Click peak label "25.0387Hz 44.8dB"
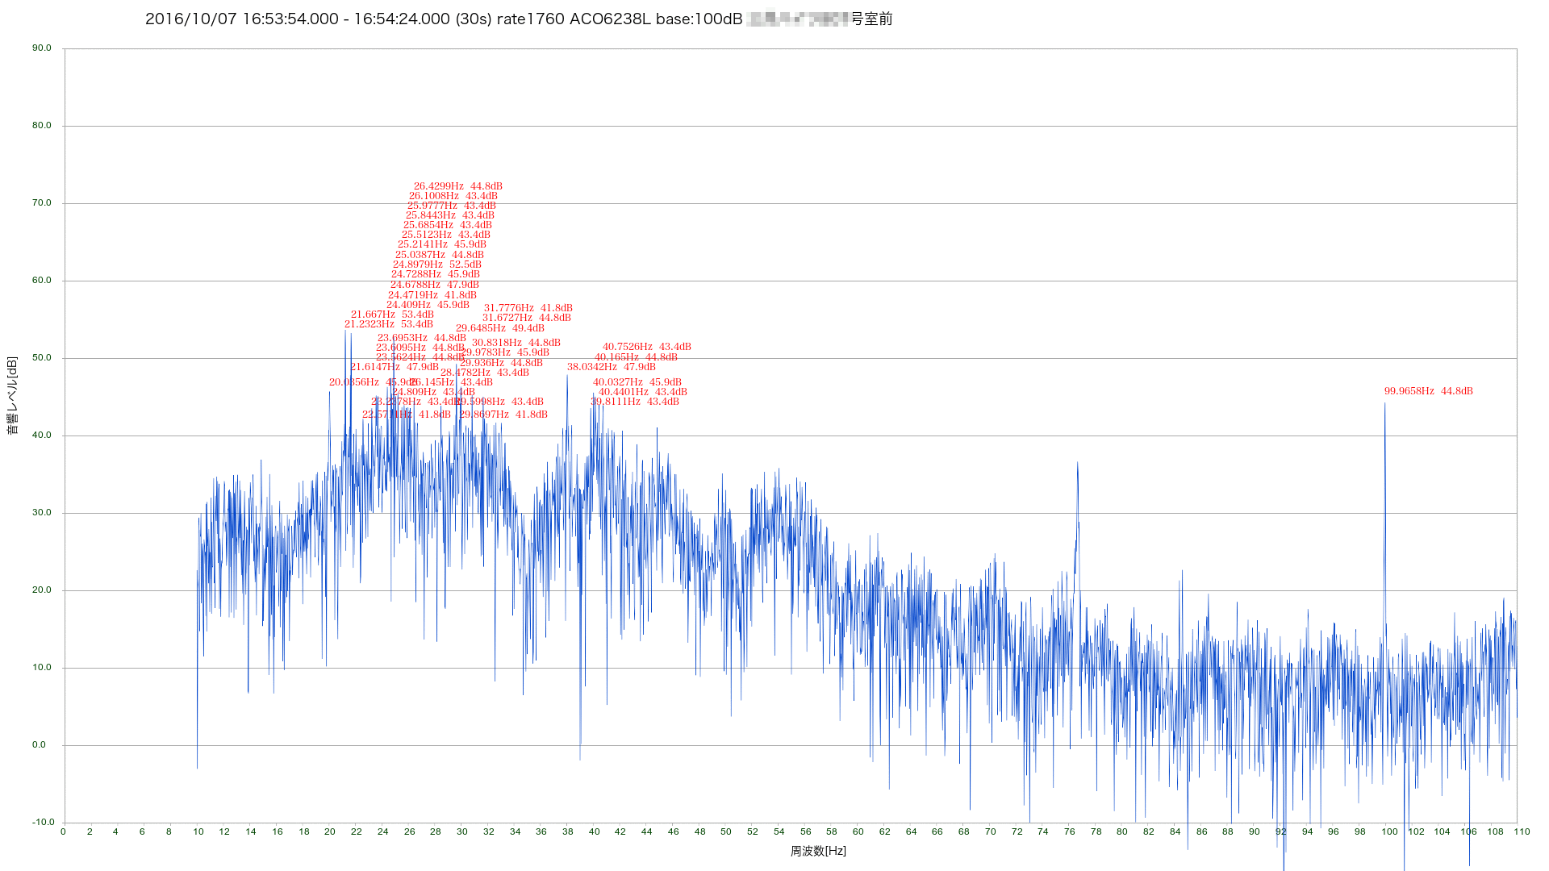Viewport: 1549px width, 871px height. (440, 255)
